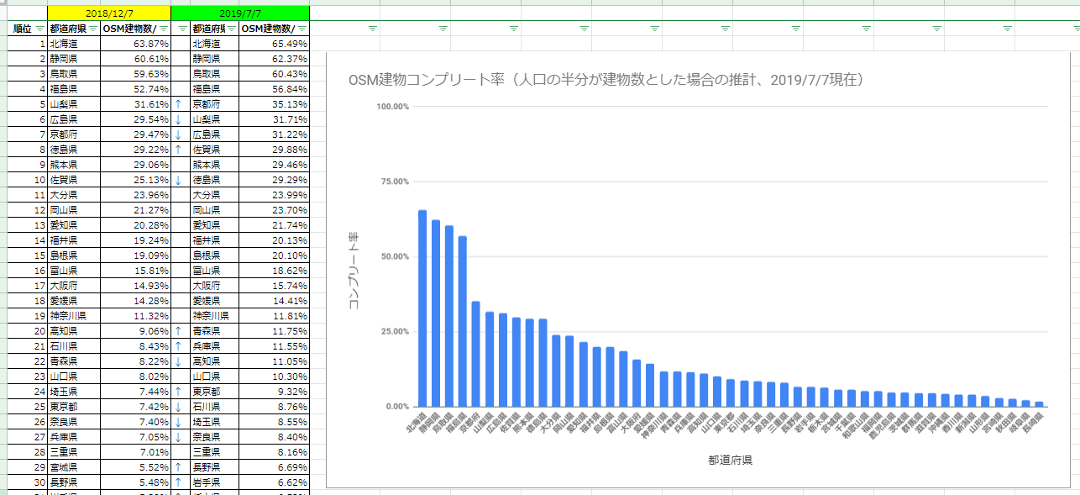Screen dimensions: 1080x495
Task: Select cell showing 20.10%
Action: pos(274,255)
